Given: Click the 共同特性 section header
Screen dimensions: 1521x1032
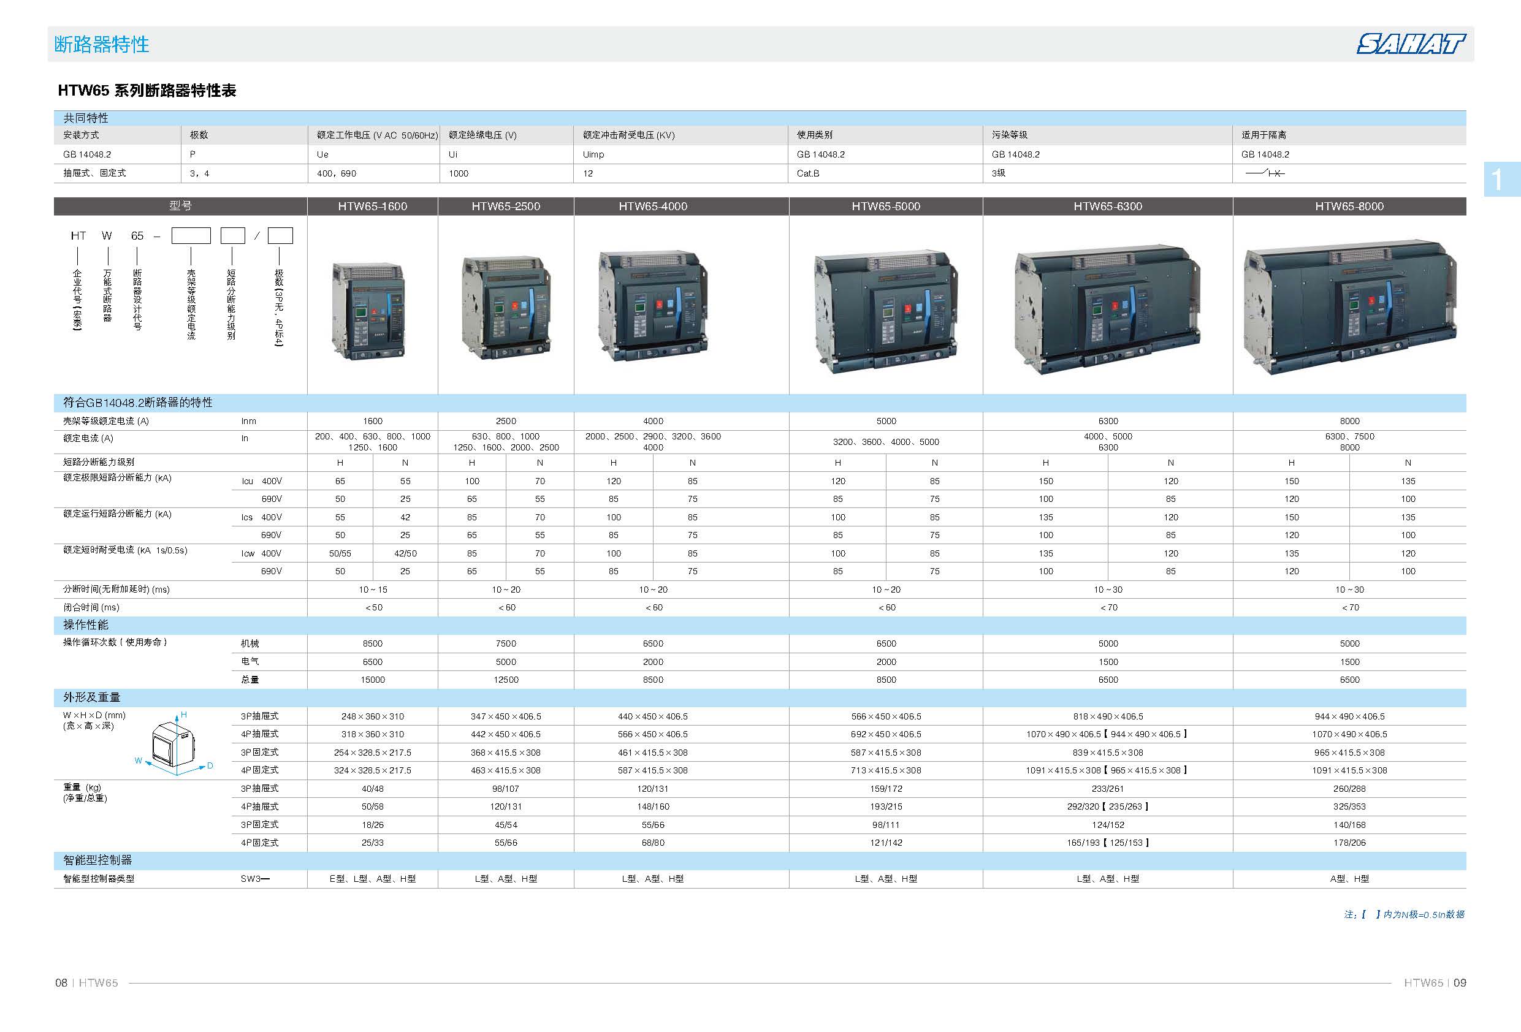Looking at the screenshot, I should point(86,118).
